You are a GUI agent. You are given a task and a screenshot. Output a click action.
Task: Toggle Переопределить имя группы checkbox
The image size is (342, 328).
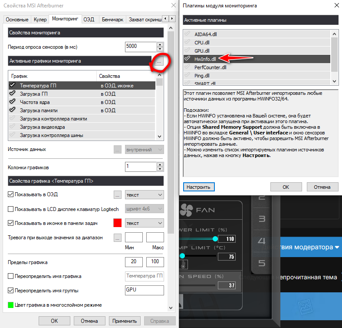[x=10, y=291]
